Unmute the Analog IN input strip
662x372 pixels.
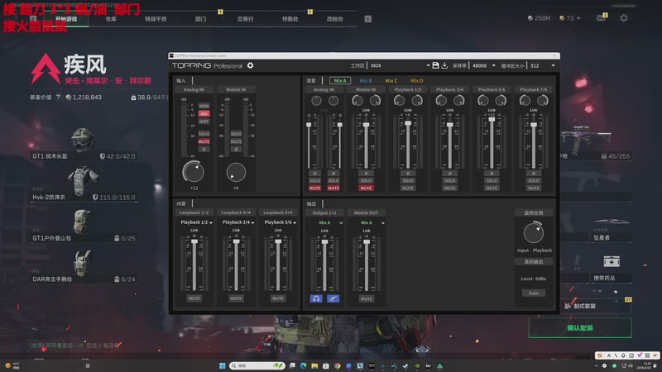pyautogui.click(x=204, y=141)
